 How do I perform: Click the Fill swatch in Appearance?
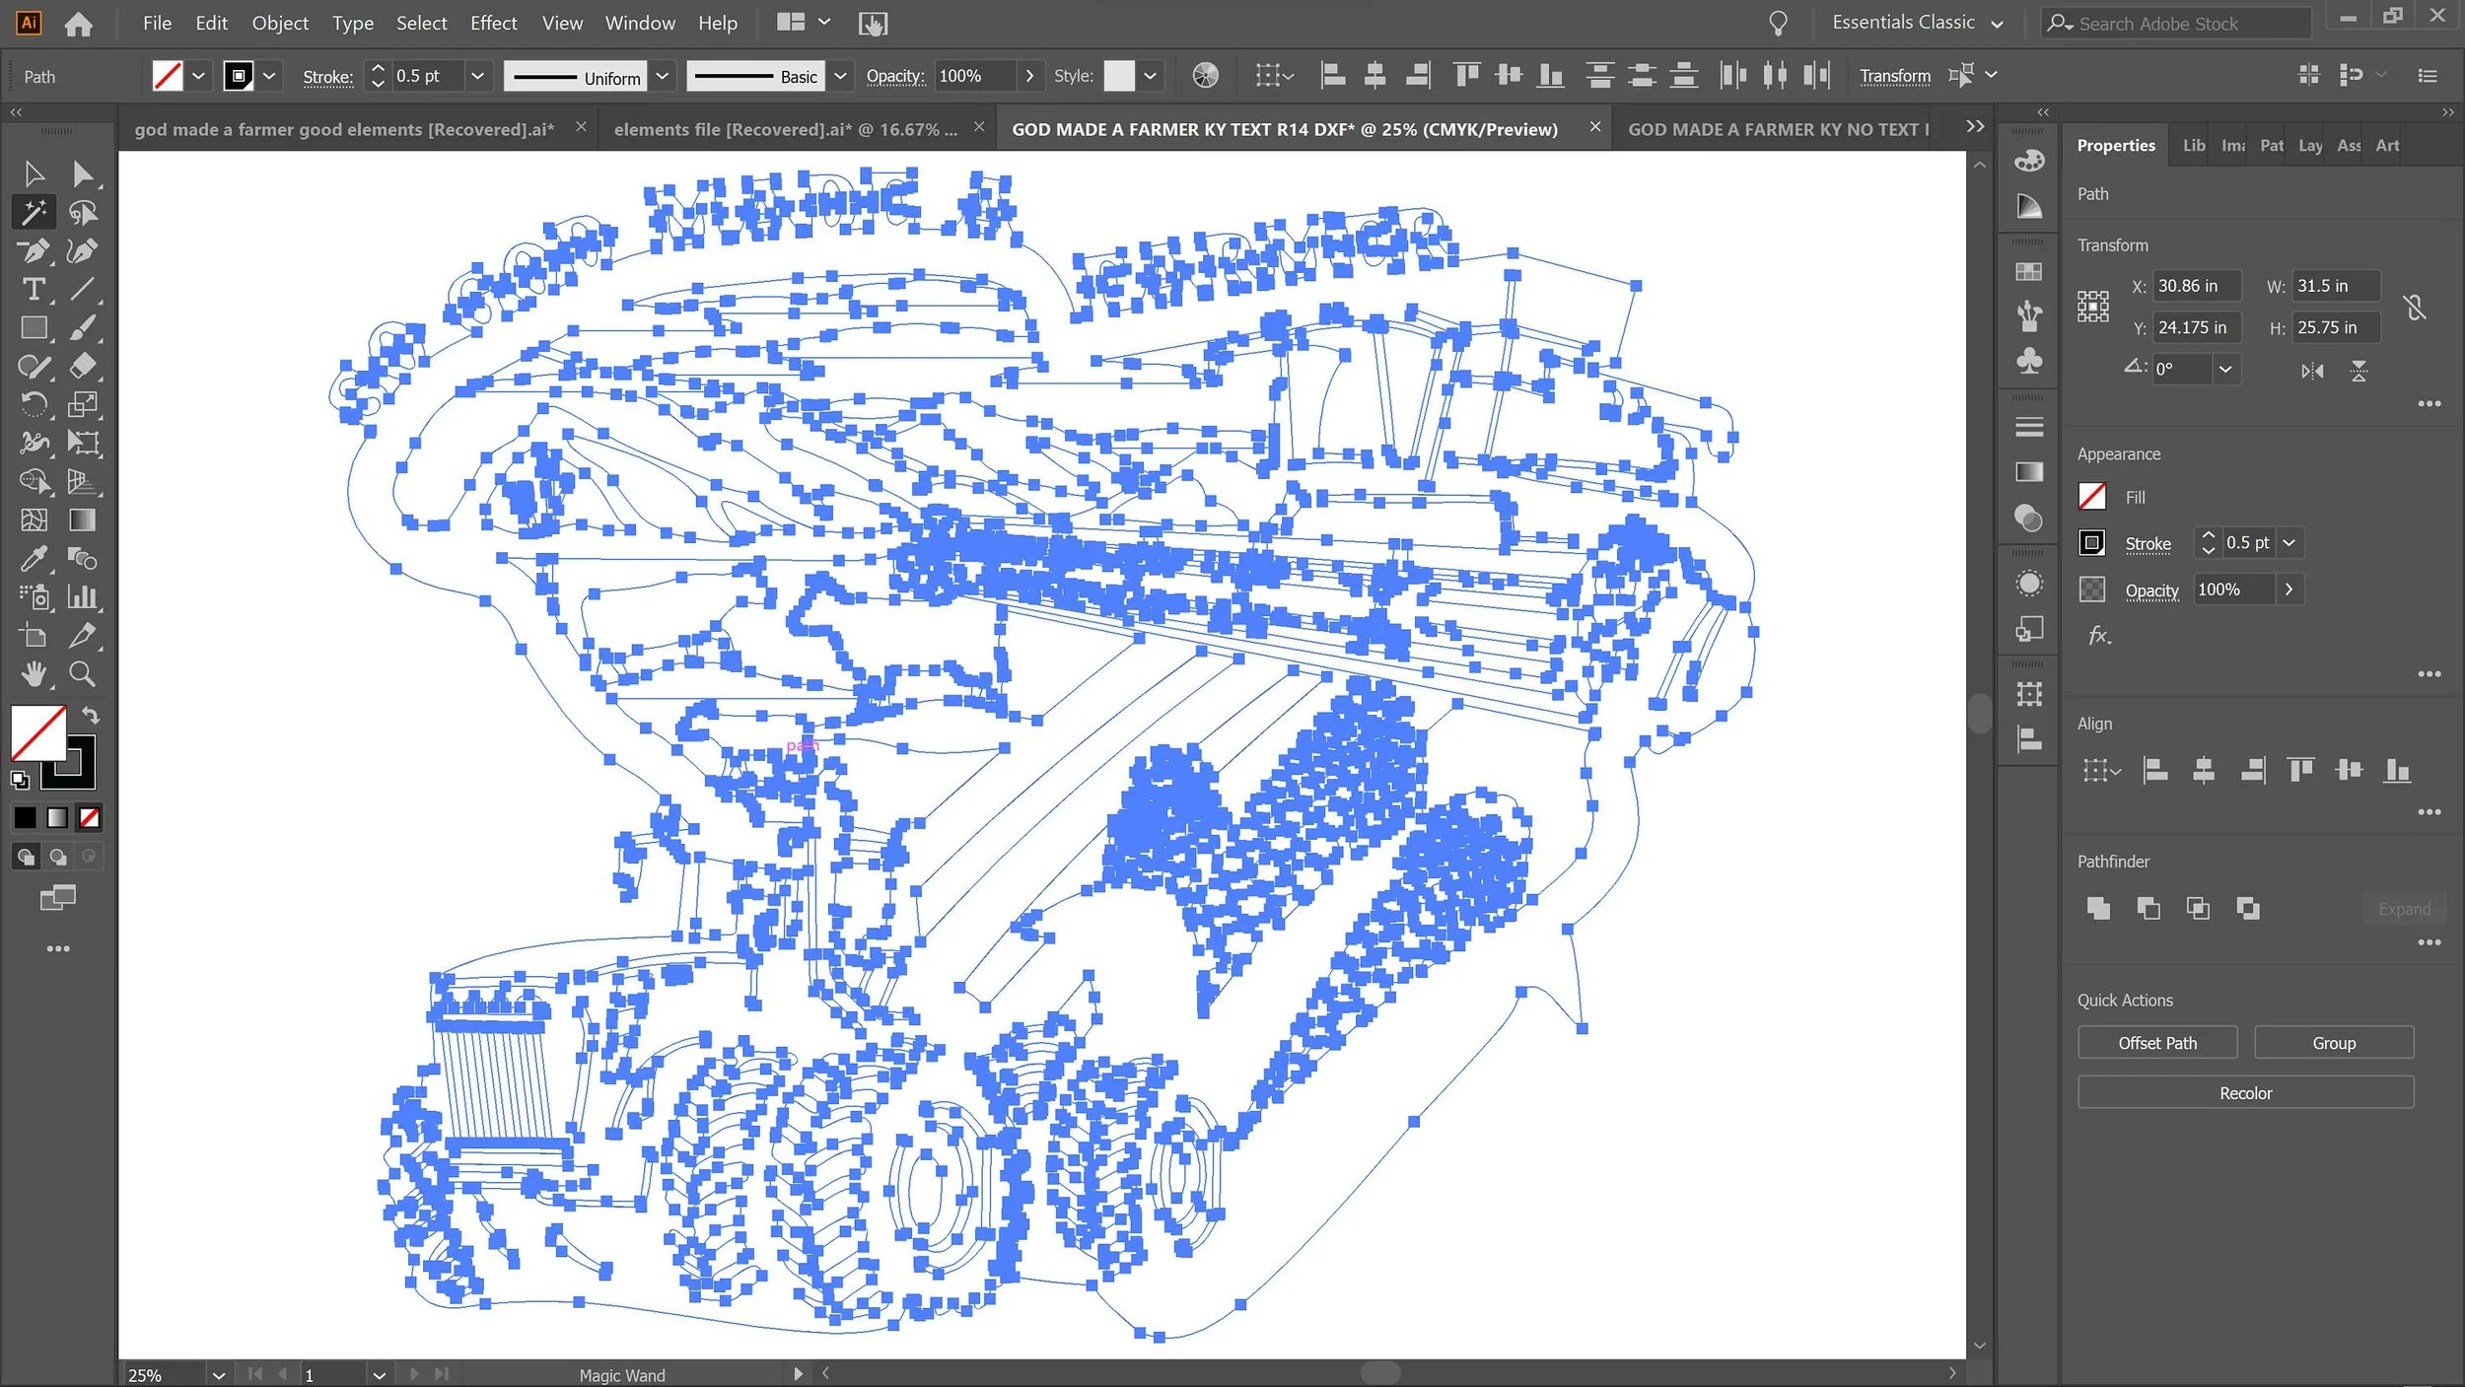point(2091,497)
